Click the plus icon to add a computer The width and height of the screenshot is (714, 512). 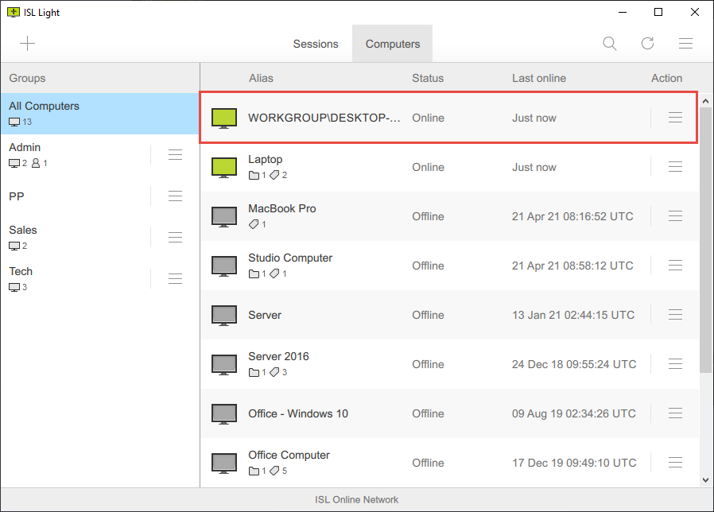(27, 43)
